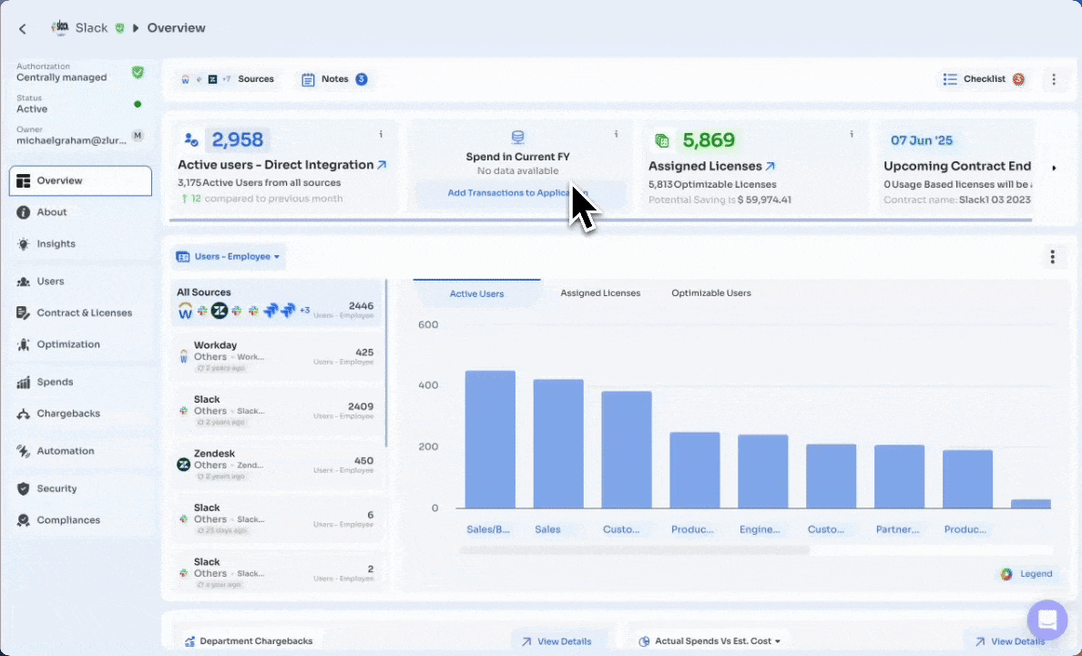Click the owner avatar M badge

pos(138,136)
